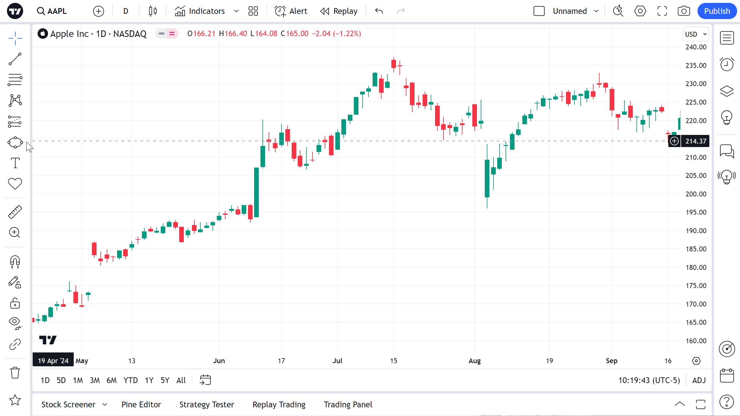Image resolution: width=740 pixels, height=416 pixels.
Task: Open the layout grid icon
Action: [x=253, y=11]
